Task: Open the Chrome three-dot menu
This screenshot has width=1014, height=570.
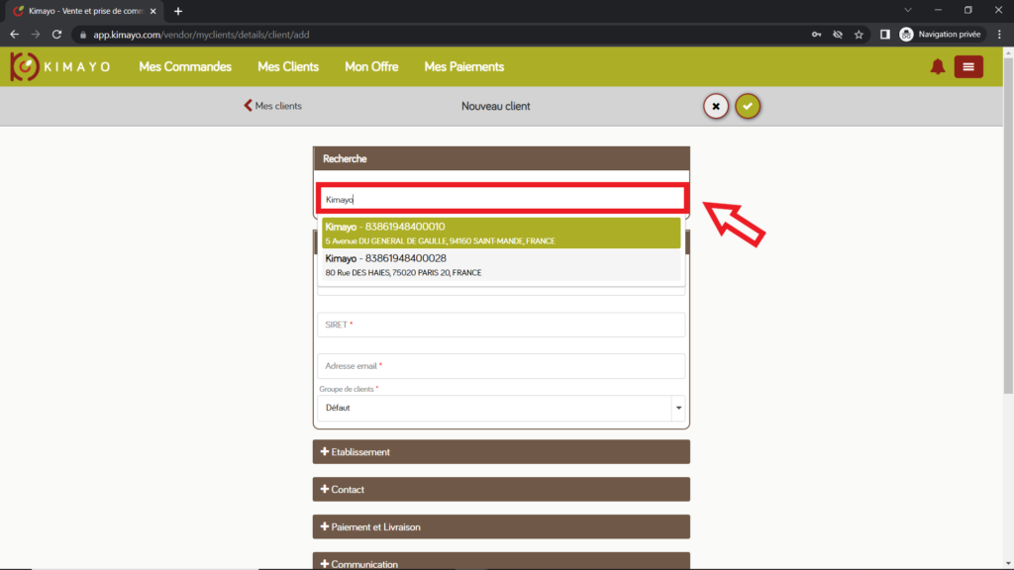Action: coord(999,35)
